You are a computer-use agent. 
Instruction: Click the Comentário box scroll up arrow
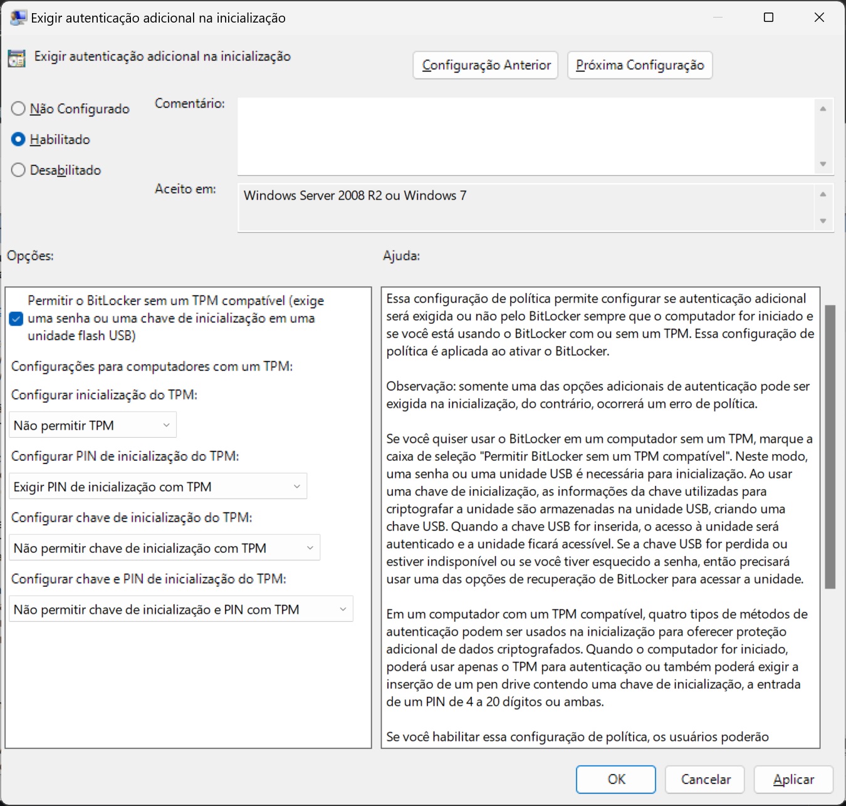823,109
